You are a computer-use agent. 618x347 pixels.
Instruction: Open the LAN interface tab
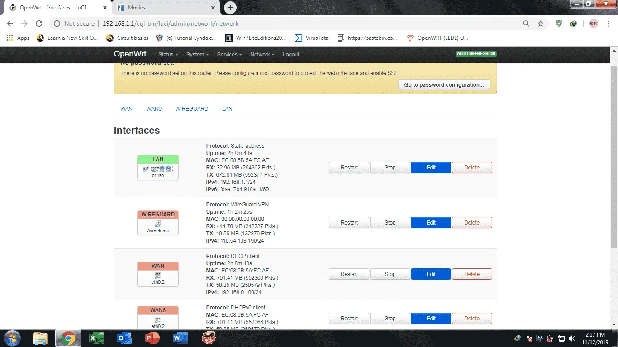tap(227, 109)
